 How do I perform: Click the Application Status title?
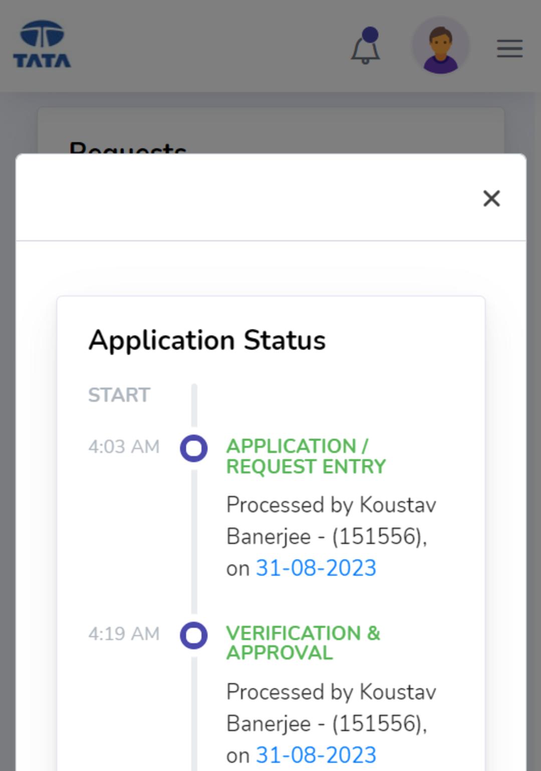tap(207, 340)
